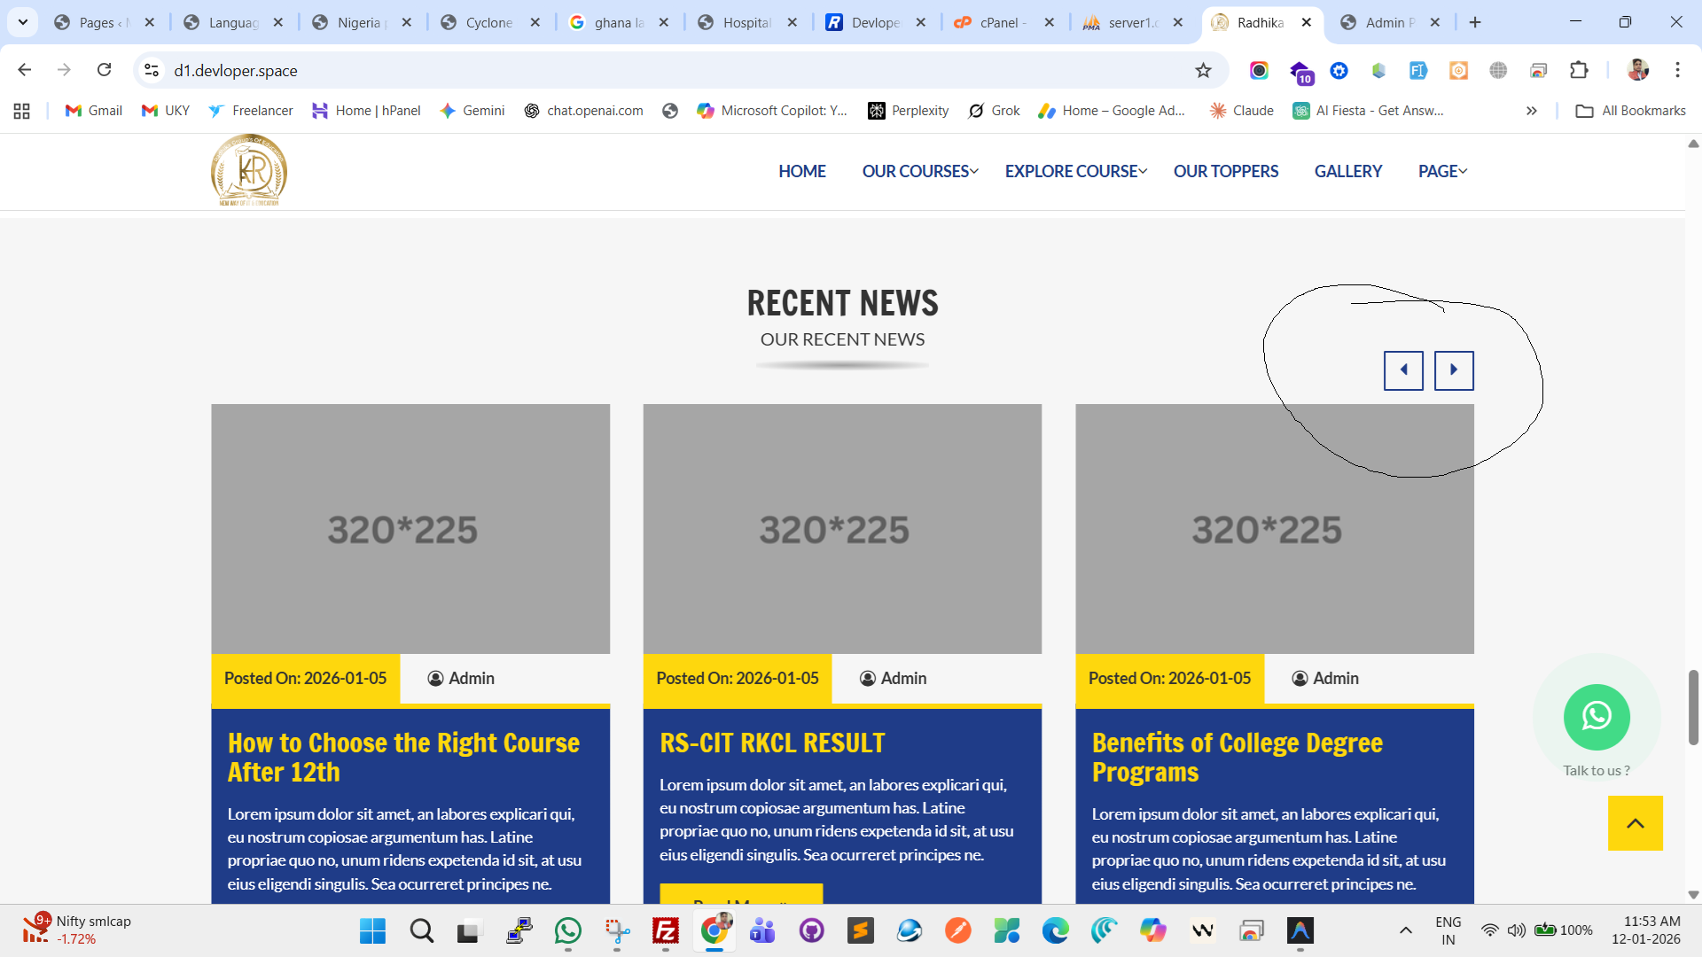Open FileZilla from the taskbar
This screenshot has height=957, width=1702.
[x=665, y=930]
